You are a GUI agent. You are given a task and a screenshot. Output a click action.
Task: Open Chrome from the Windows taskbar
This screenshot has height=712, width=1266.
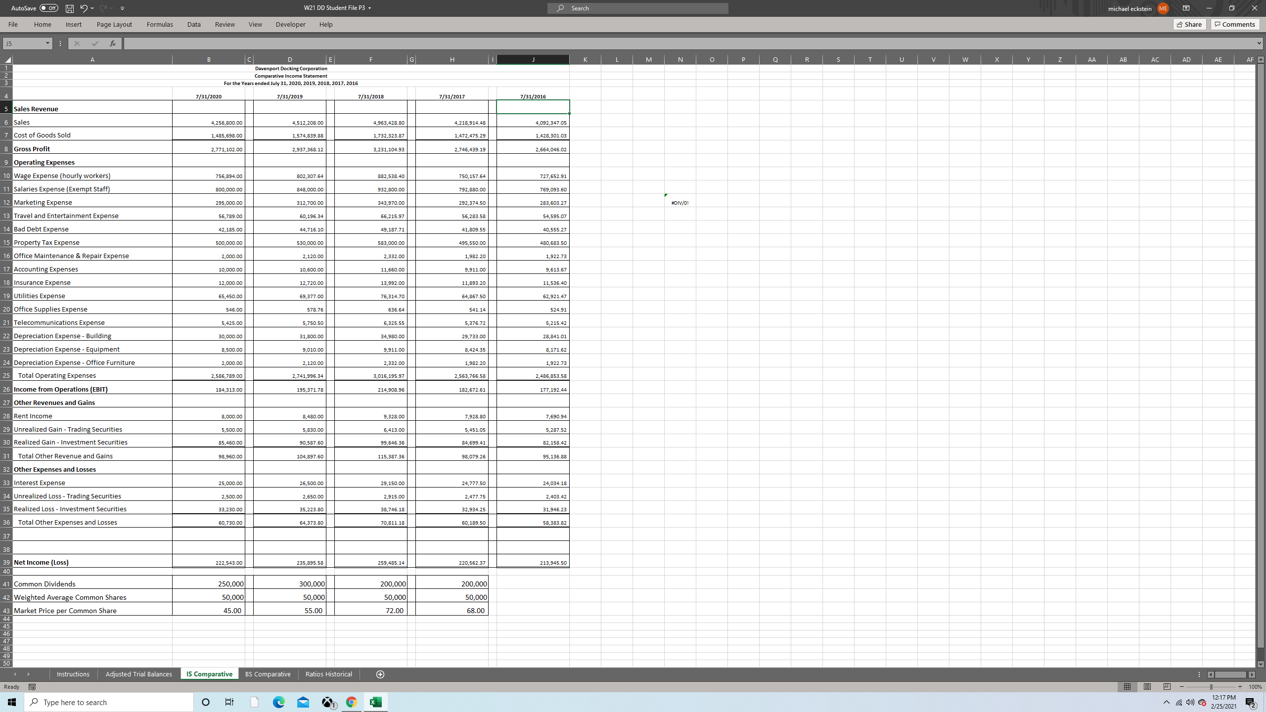[x=352, y=702]
